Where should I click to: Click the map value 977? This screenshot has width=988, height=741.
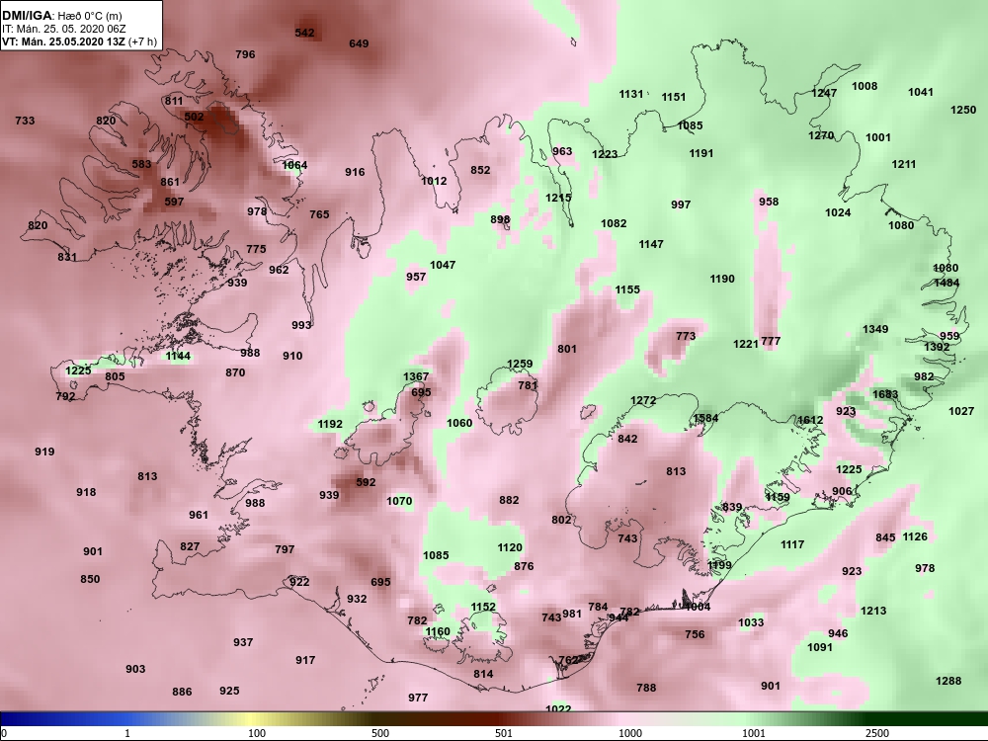pyautogui.click(x=418, y=698)
